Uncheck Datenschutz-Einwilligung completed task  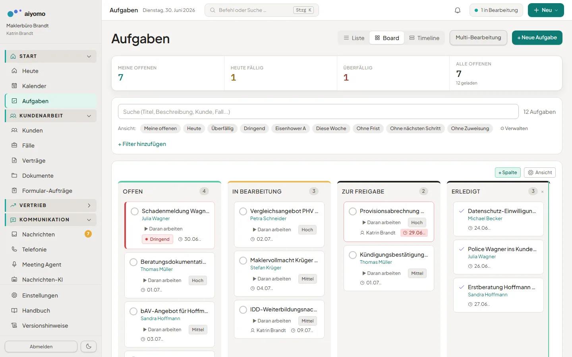point(462,211)
